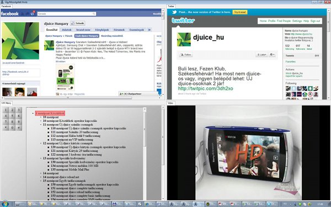
Task: Click Sign out in Twitter navigation
Action: [315, 21]
